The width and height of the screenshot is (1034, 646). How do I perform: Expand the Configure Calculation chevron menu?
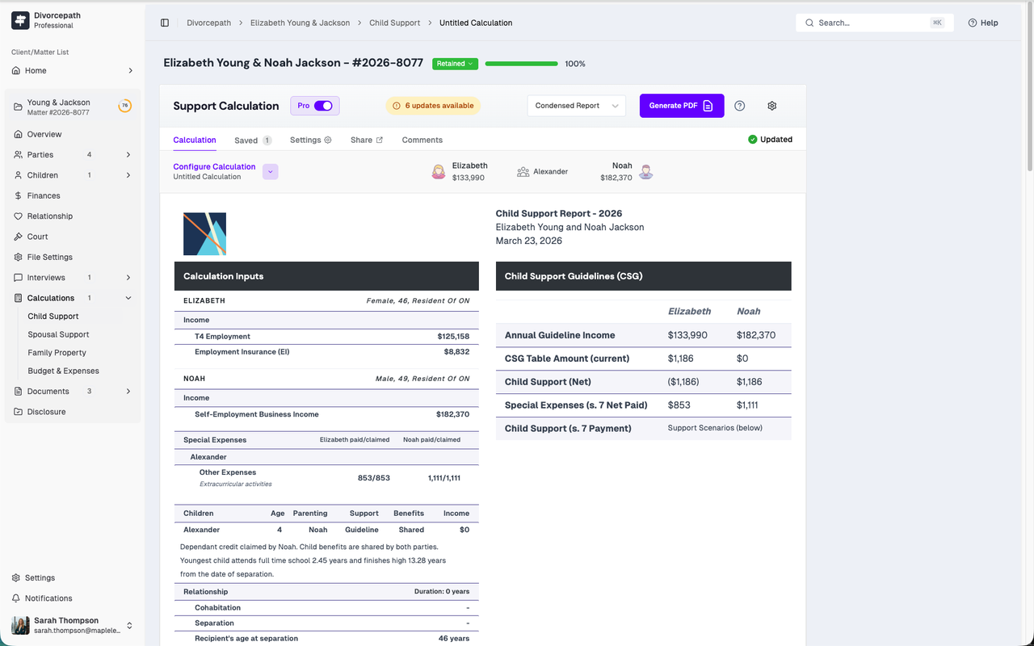[271, 171]
